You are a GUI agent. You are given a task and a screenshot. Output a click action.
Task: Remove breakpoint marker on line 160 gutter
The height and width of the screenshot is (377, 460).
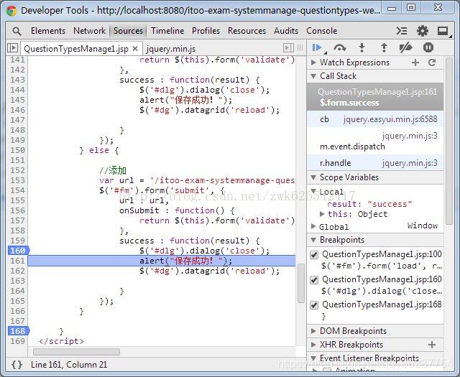[19, 251]
